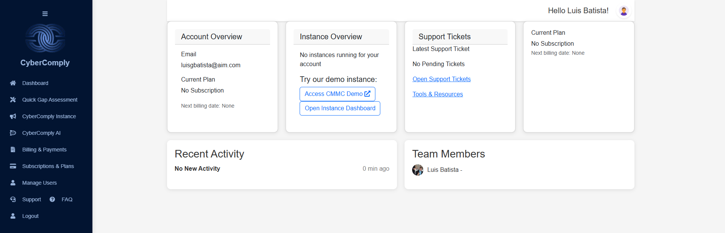Click the Access CMMC Demo button
This screenshot has height=233, width=725.
337,94
